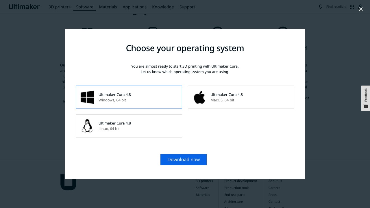Select Ultimaker Cura 4.8 for Windows 64 bit
The width and height of the screenshot is (370, 208).
click(129, 97)
